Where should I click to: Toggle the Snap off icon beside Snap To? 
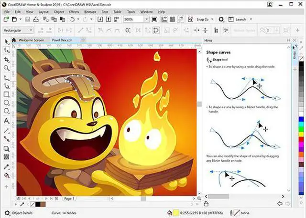click(190, 19)
